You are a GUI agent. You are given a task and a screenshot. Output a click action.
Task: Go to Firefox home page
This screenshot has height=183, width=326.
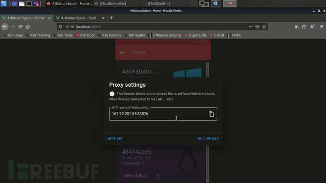point(28,27)
